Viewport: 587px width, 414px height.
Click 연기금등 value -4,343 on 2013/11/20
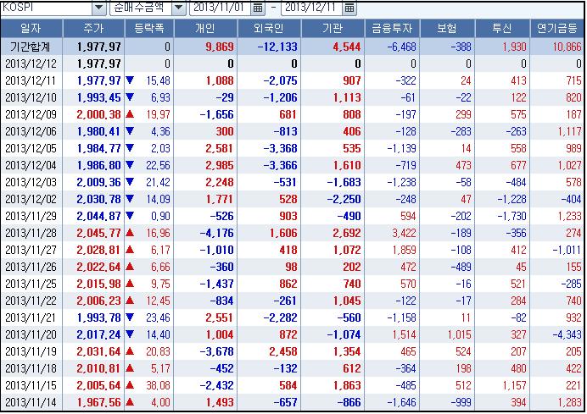tap(567, 334)
